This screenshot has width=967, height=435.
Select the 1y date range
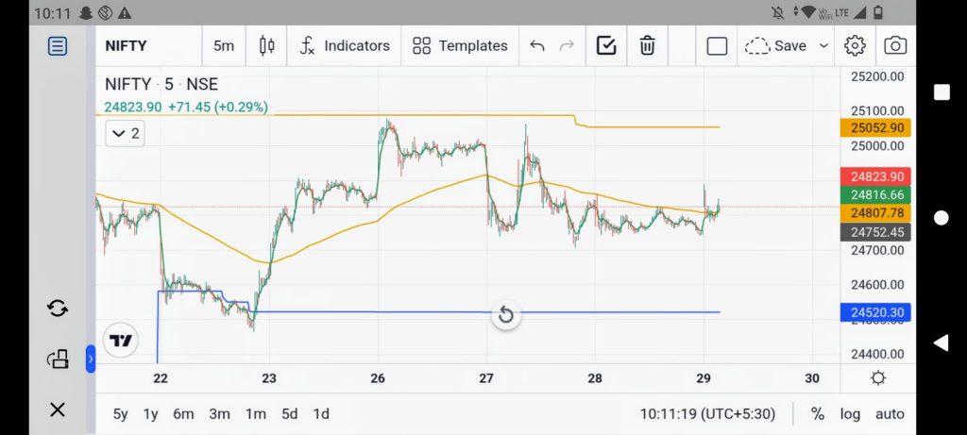coord(150,414)
